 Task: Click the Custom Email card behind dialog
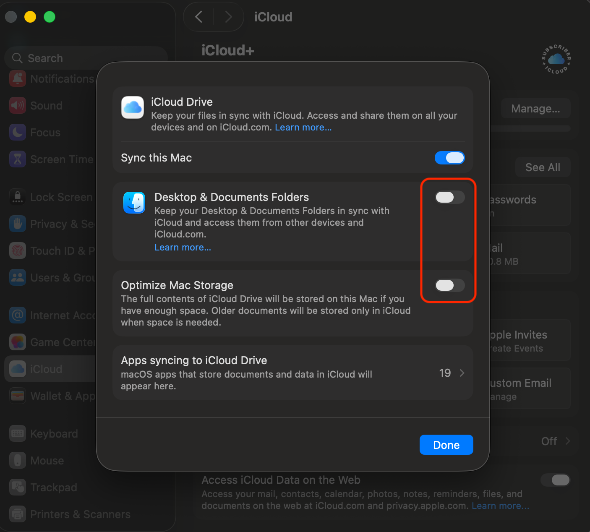[x=530, y=389]
